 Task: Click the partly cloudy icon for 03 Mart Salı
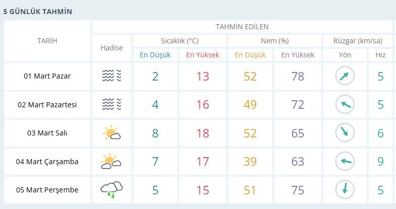112,133
